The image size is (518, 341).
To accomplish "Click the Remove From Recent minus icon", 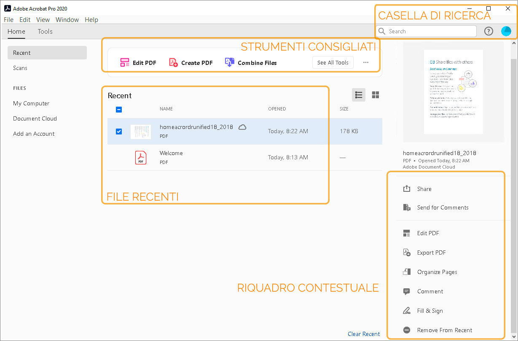I will pyautogui.click(x=407, y=330).
